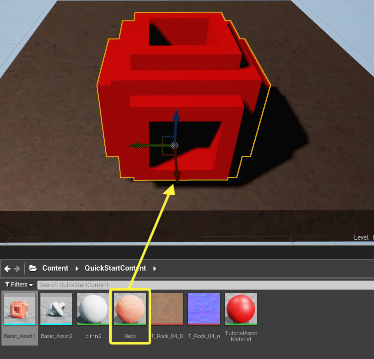Select QuickStartContent in the breadcrumb path

(x=116, y=268)
